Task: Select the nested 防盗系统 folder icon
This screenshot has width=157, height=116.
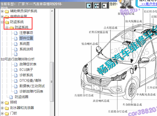Action: point(11,28)
